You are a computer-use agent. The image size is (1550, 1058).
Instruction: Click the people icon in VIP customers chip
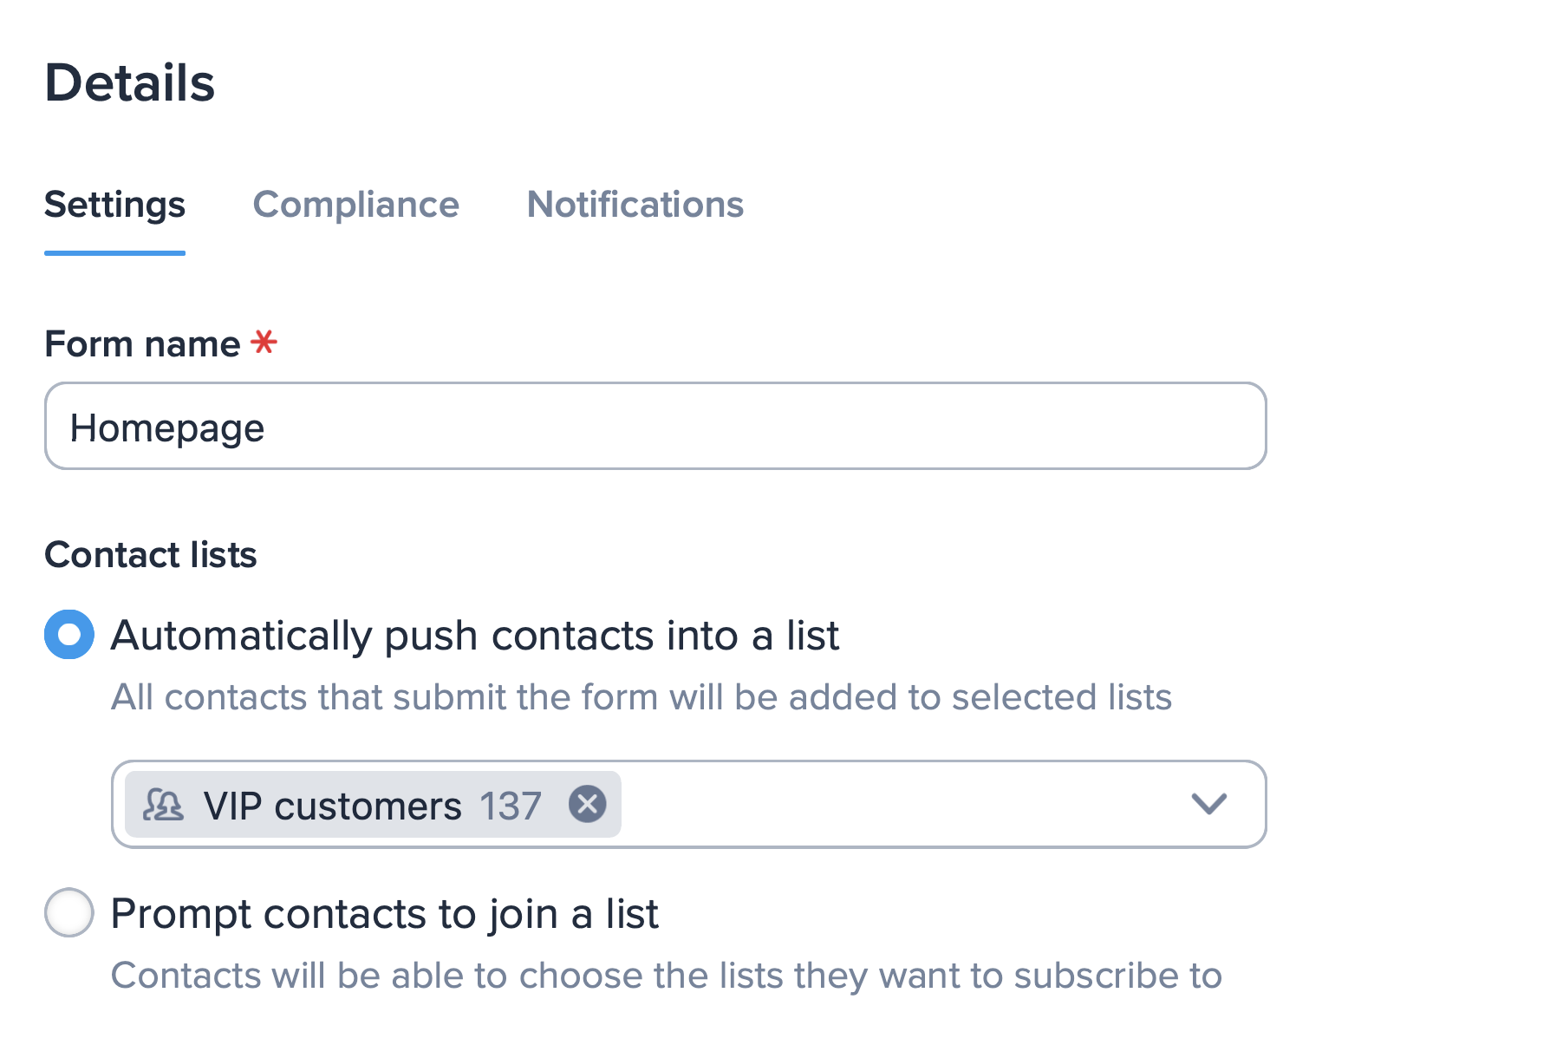click(x=163, y=805)
